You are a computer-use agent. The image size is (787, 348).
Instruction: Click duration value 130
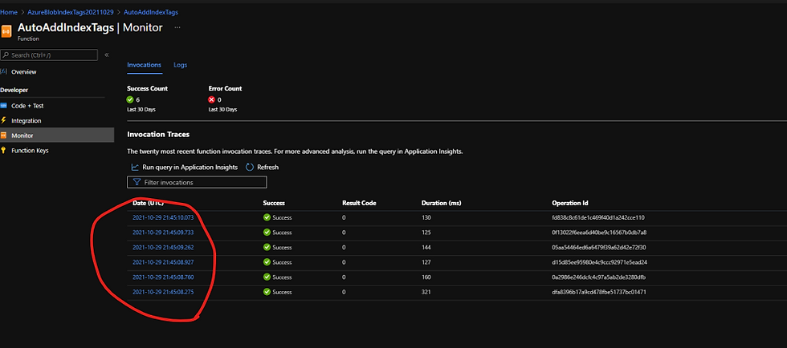point(426,217)
